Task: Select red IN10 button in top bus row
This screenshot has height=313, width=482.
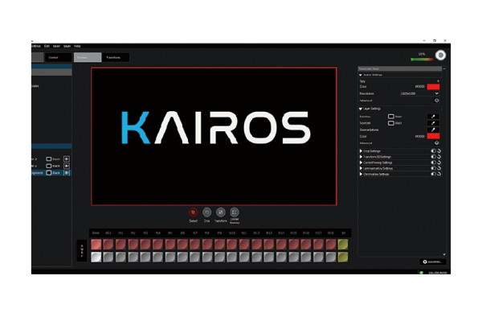Action: pos(232,245)
